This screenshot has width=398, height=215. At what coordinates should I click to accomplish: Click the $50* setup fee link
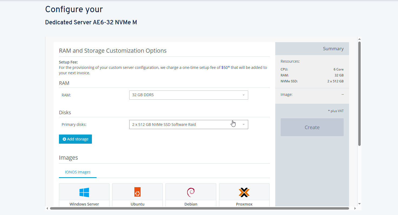click(x=225, y=68)
